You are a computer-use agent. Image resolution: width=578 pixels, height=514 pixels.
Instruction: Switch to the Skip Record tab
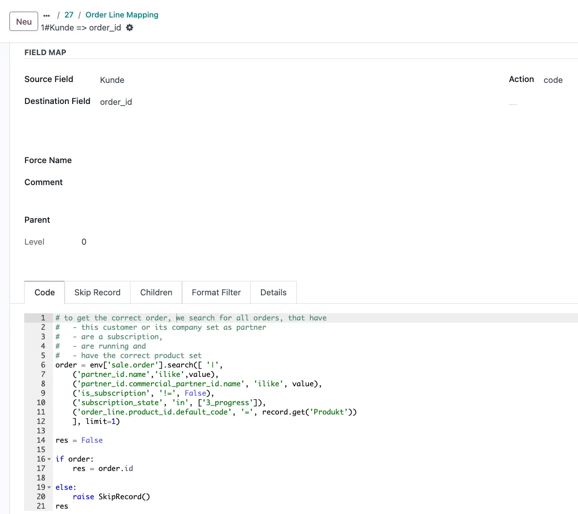(97, 292)
